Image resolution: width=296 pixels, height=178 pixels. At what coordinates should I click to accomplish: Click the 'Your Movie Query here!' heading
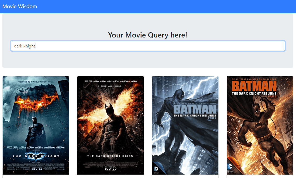148,35
